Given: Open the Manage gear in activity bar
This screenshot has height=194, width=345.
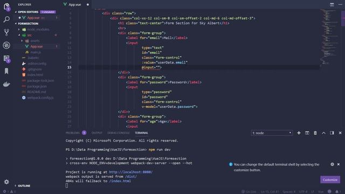Looking at the screenshot, I should 6,182.
